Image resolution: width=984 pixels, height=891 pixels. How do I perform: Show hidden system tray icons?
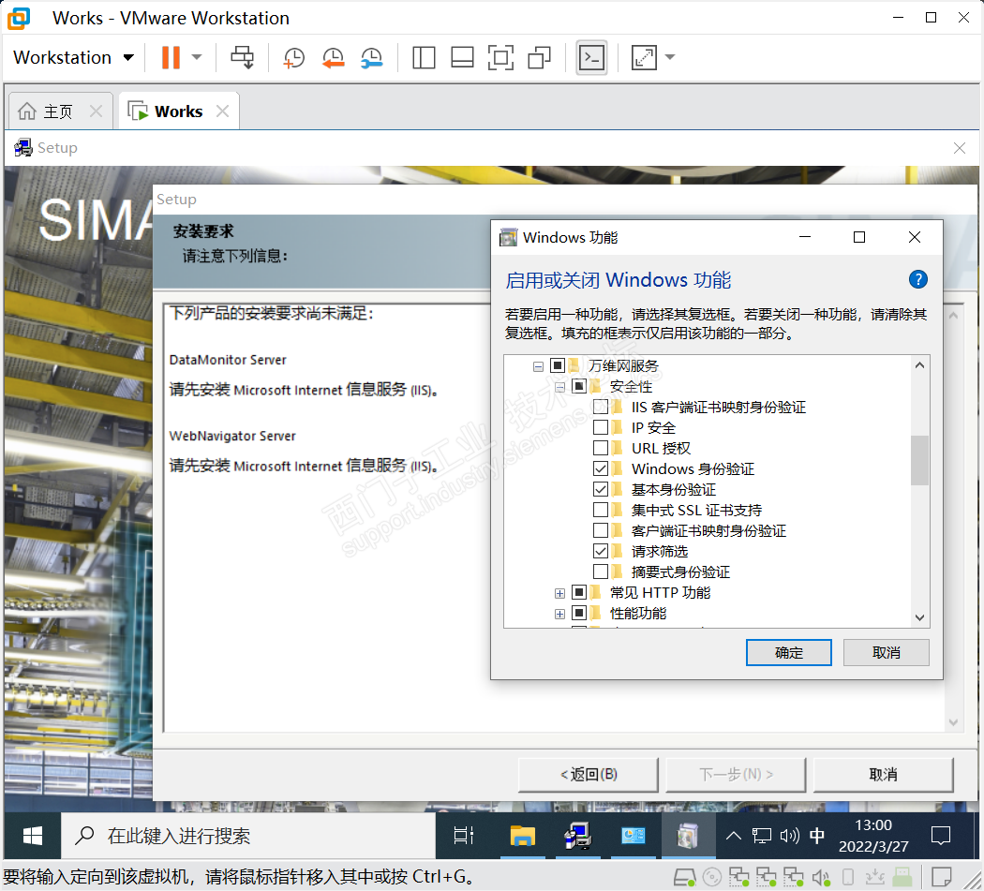point(734,836)
